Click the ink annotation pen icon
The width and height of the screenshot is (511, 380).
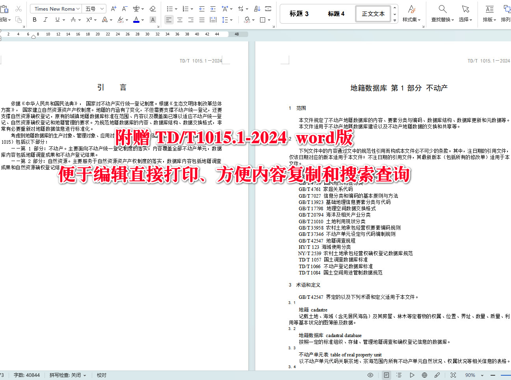437,375
